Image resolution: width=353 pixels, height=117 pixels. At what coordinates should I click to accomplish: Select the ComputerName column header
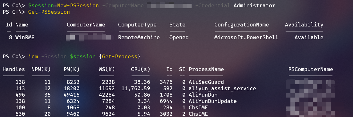(x=86, y=25)
